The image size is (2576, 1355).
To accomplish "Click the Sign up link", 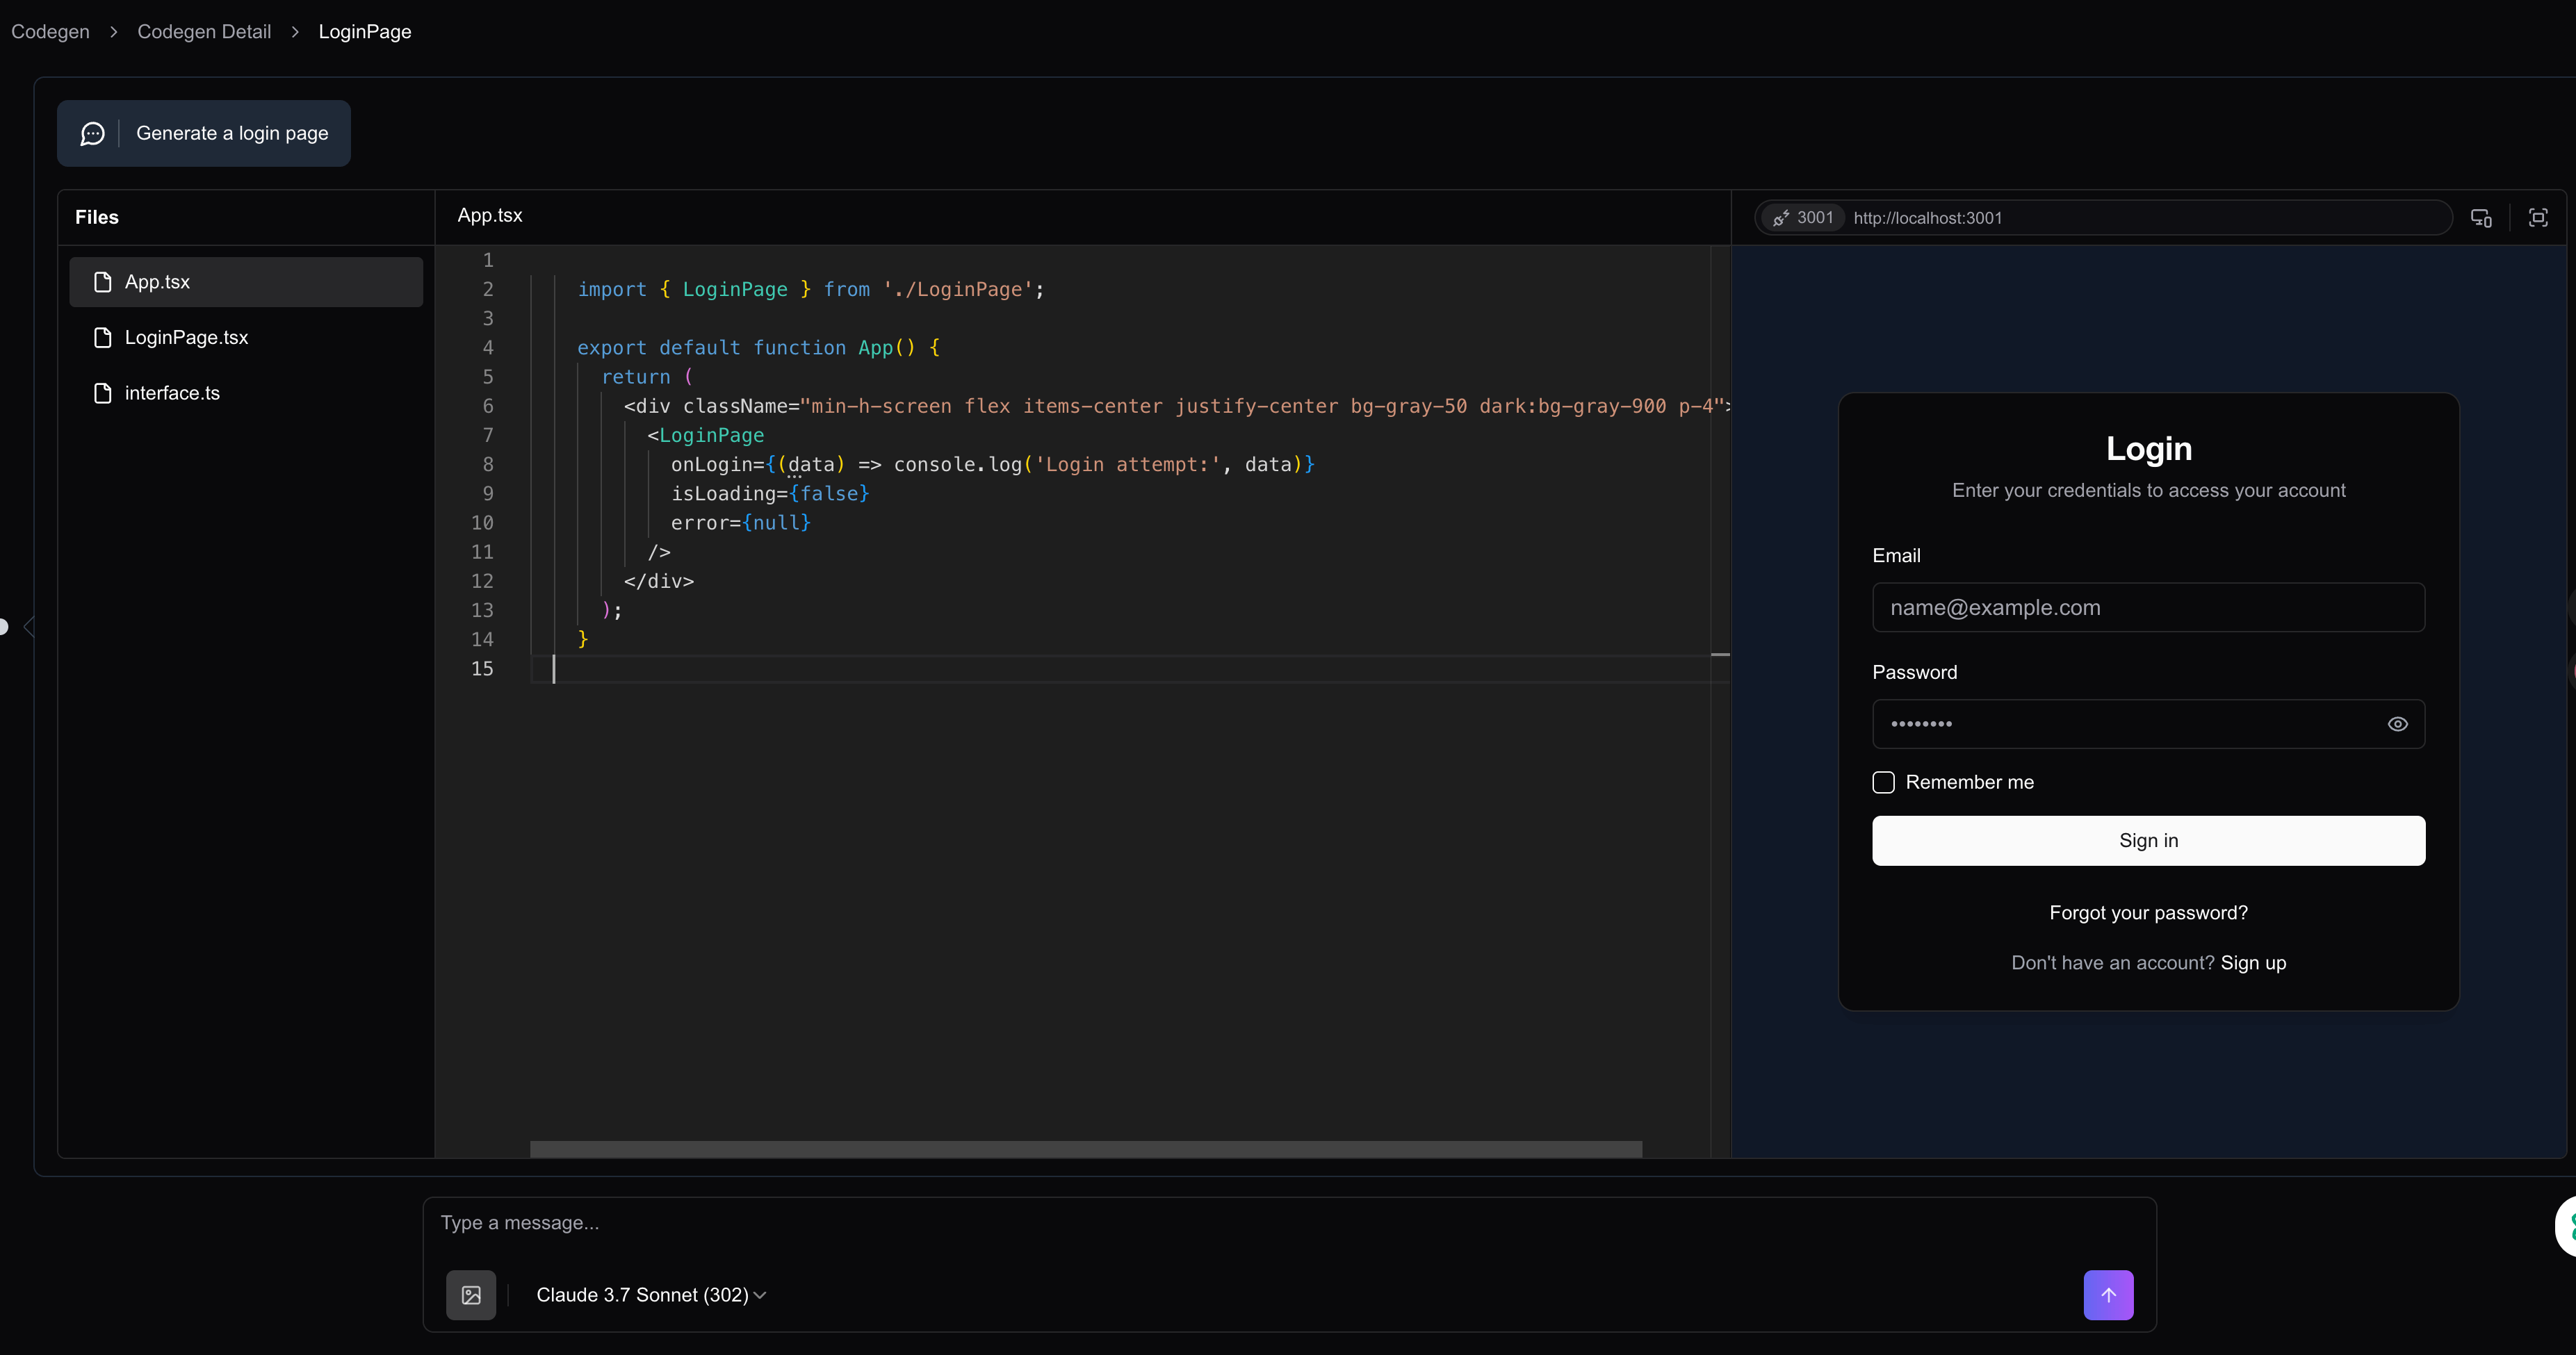I will (2253, 963).
